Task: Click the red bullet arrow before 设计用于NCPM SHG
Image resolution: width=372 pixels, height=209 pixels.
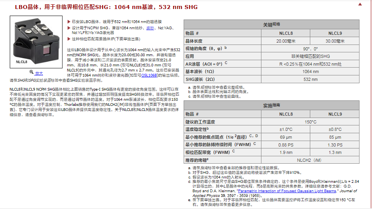Action: [x=70, y=29]
